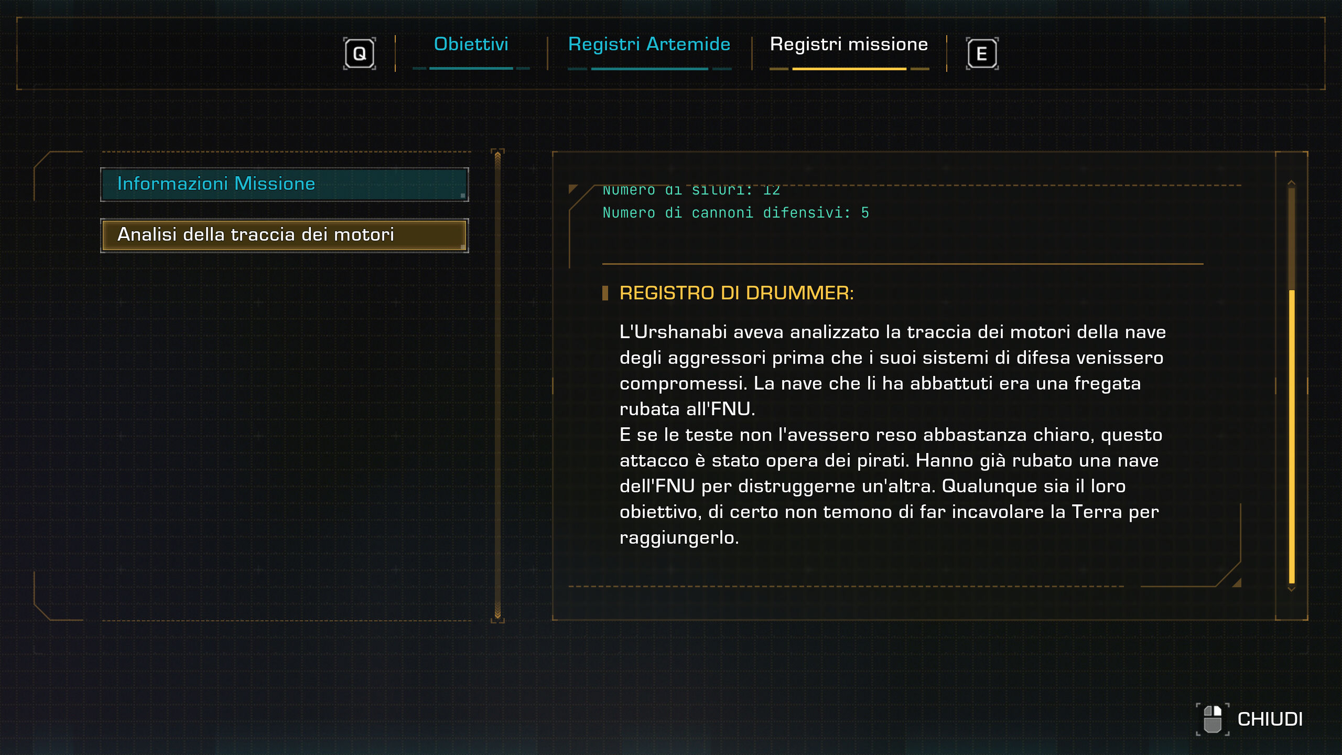Click the Q key previous-tab icon
This screenshot has height=755, width=1342.
(360, 53)
